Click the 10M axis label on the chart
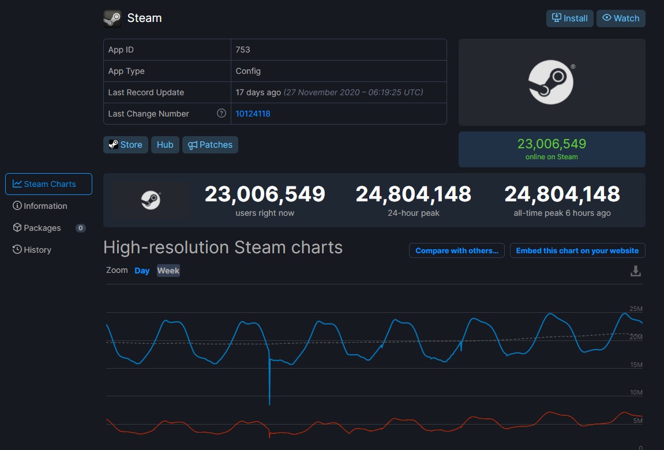Screen dimensions: 664x450 (x=636, y=392)
